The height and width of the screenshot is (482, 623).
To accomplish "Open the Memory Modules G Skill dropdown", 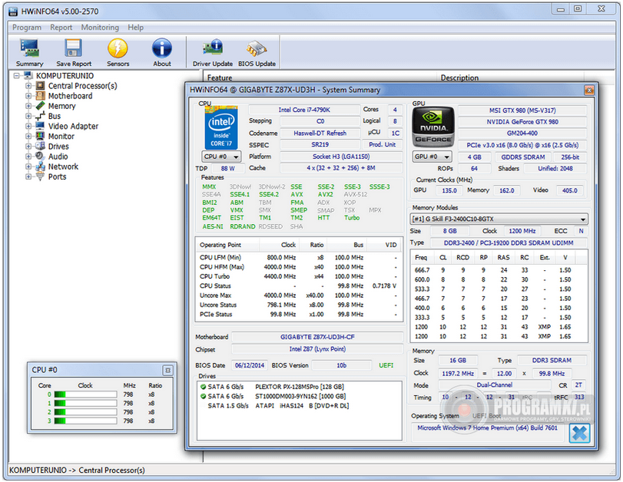I will coord(499,220).
